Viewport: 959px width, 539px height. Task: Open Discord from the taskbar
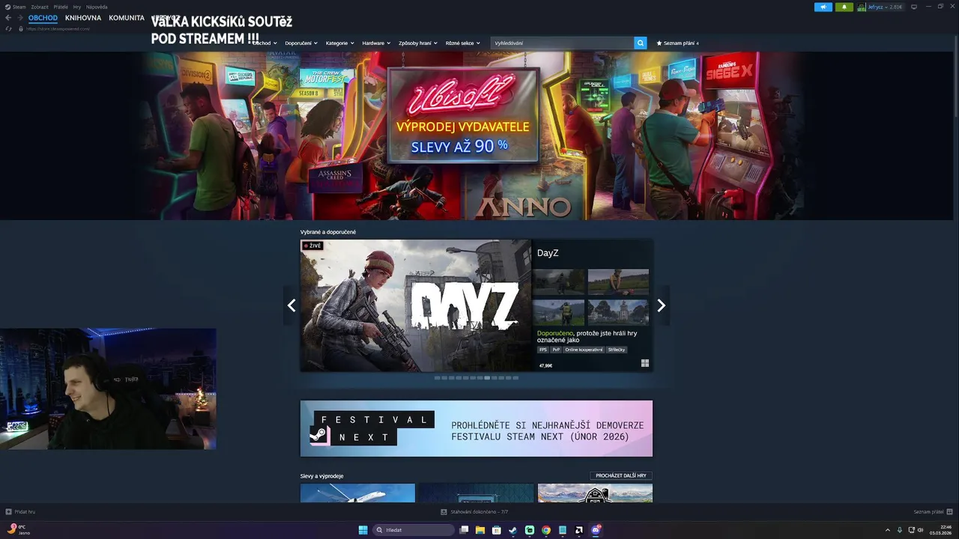(596, 530)
